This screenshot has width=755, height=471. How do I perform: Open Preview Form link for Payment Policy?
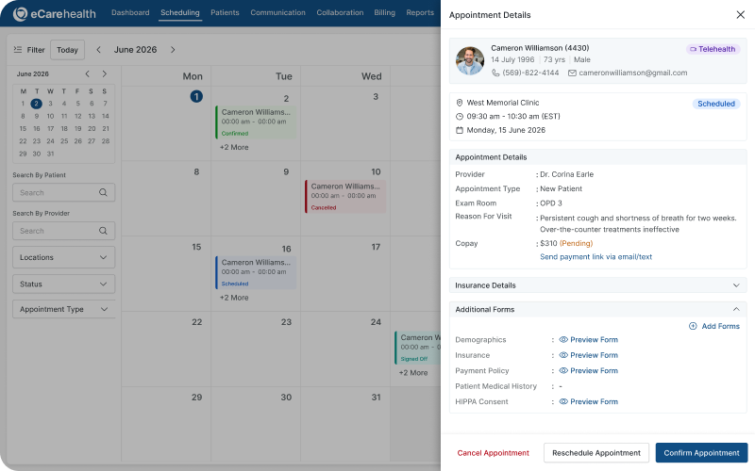(594, 370)
